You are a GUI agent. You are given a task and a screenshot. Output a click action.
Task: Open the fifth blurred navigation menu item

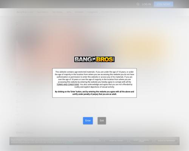click(79, 12)
